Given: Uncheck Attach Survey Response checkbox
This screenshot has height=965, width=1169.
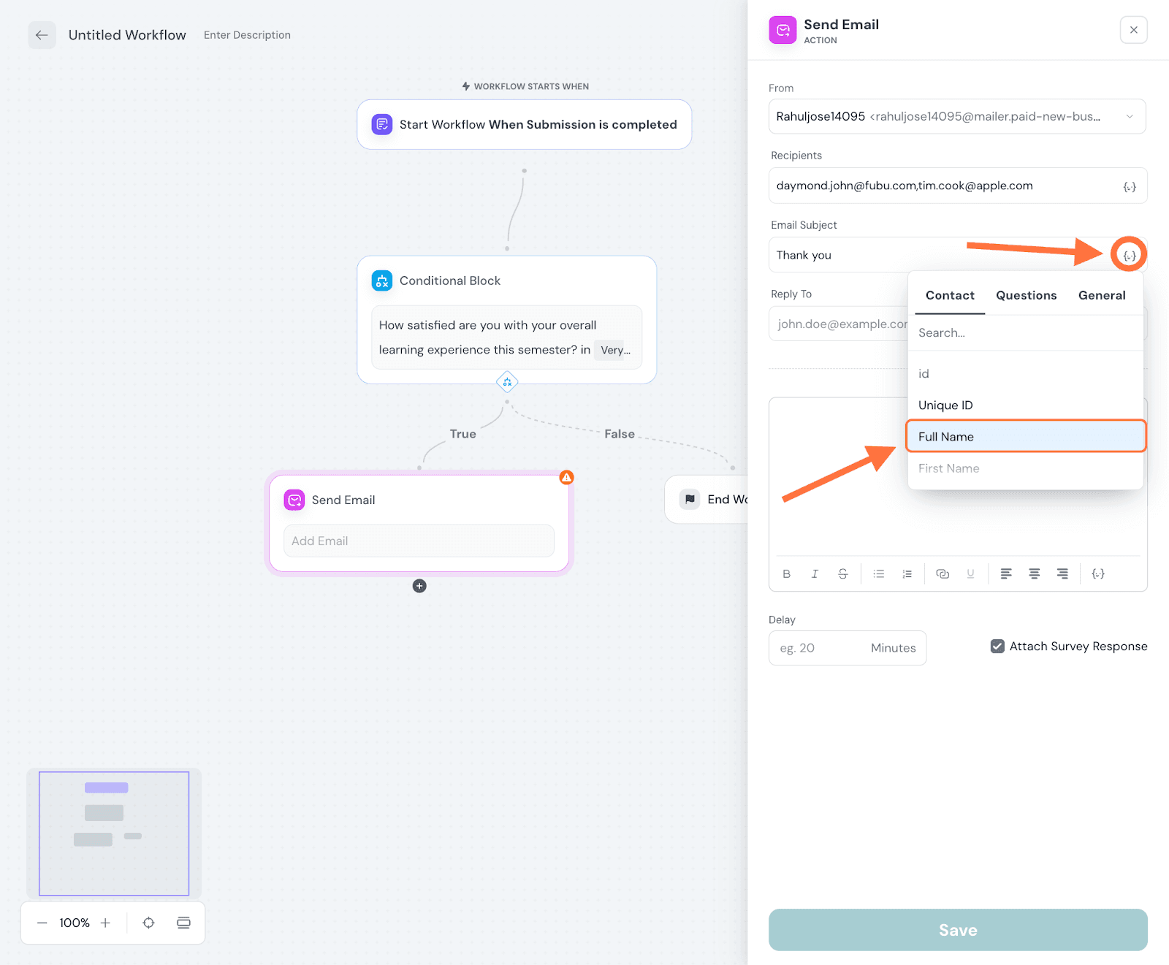Looking at the screenshot, I should 997,646.
